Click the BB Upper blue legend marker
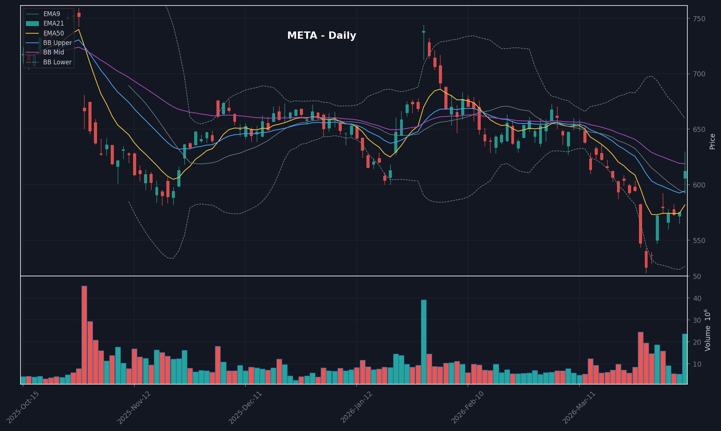Screen dimensions: 721x431 click(x=32, y=43)
